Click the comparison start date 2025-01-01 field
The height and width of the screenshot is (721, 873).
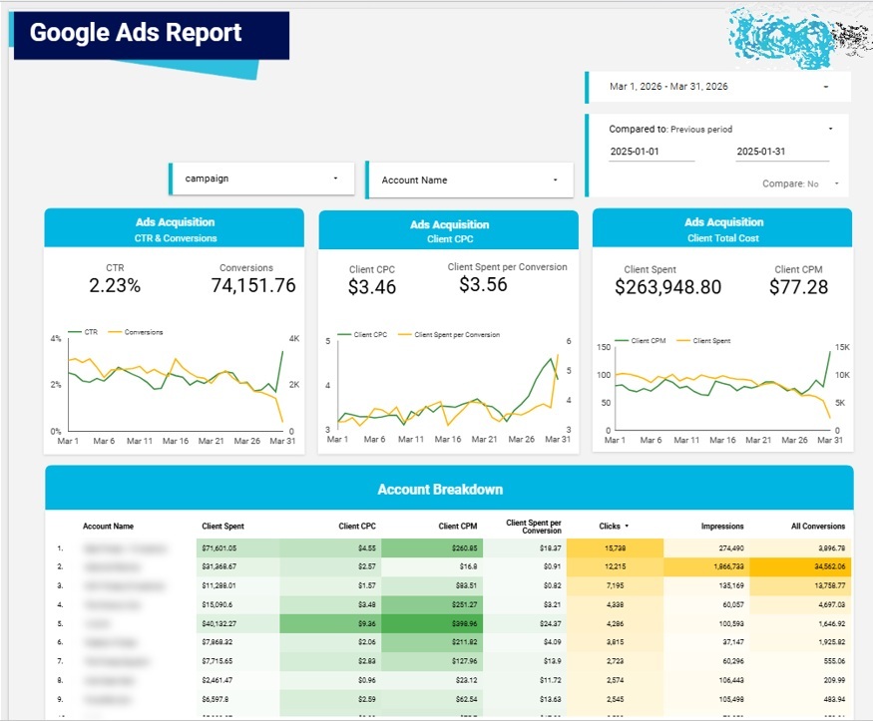coord(652,152)
